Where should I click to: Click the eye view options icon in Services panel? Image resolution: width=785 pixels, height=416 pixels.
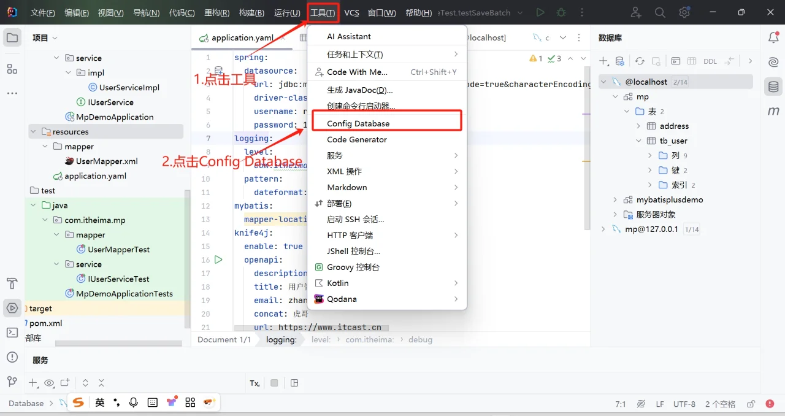click(49, 383)
